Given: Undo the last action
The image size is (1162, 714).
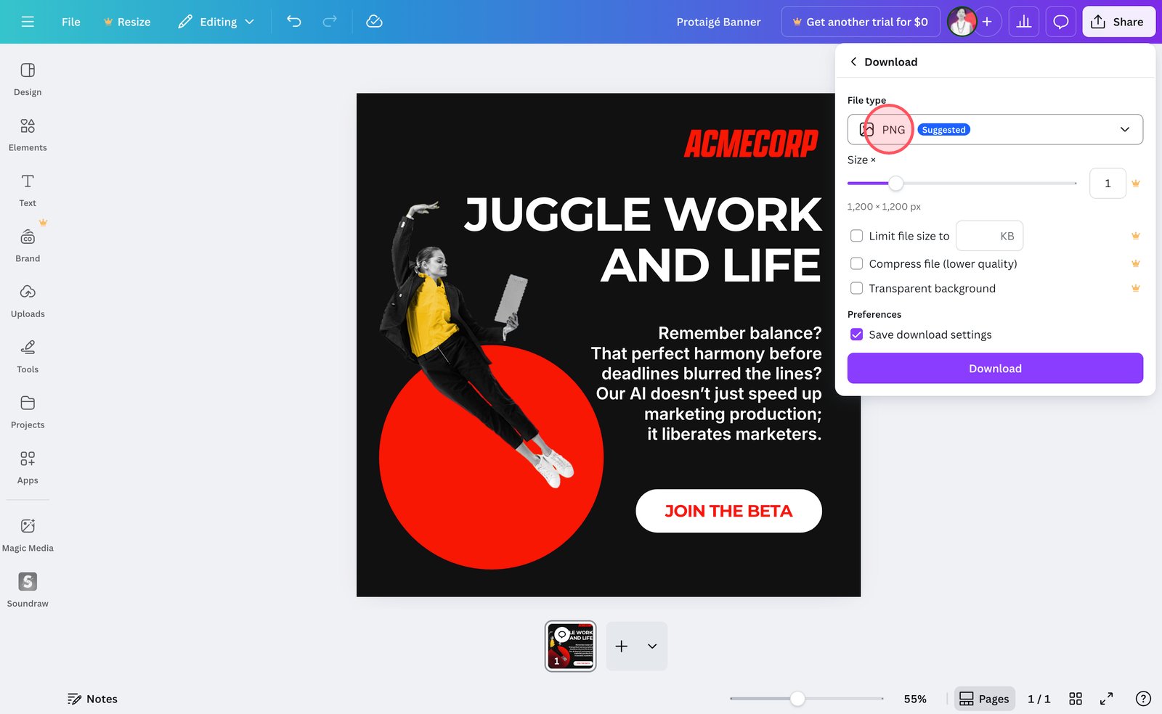Looking at the screenshot, I should coord(294,22).
